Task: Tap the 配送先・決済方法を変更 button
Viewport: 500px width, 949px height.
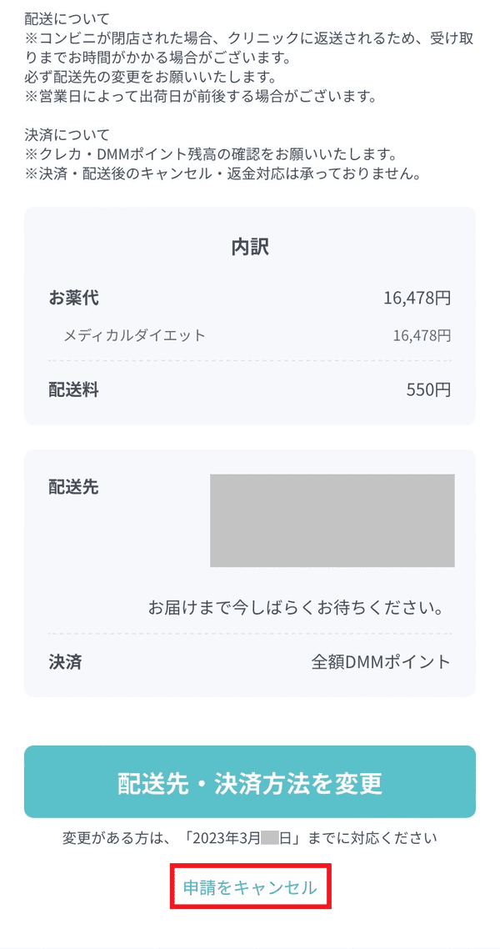Action: pyautogui.click(x=250, y=782)
